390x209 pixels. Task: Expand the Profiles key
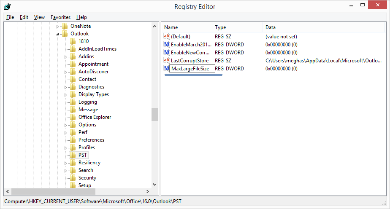(x=66, y=148)
